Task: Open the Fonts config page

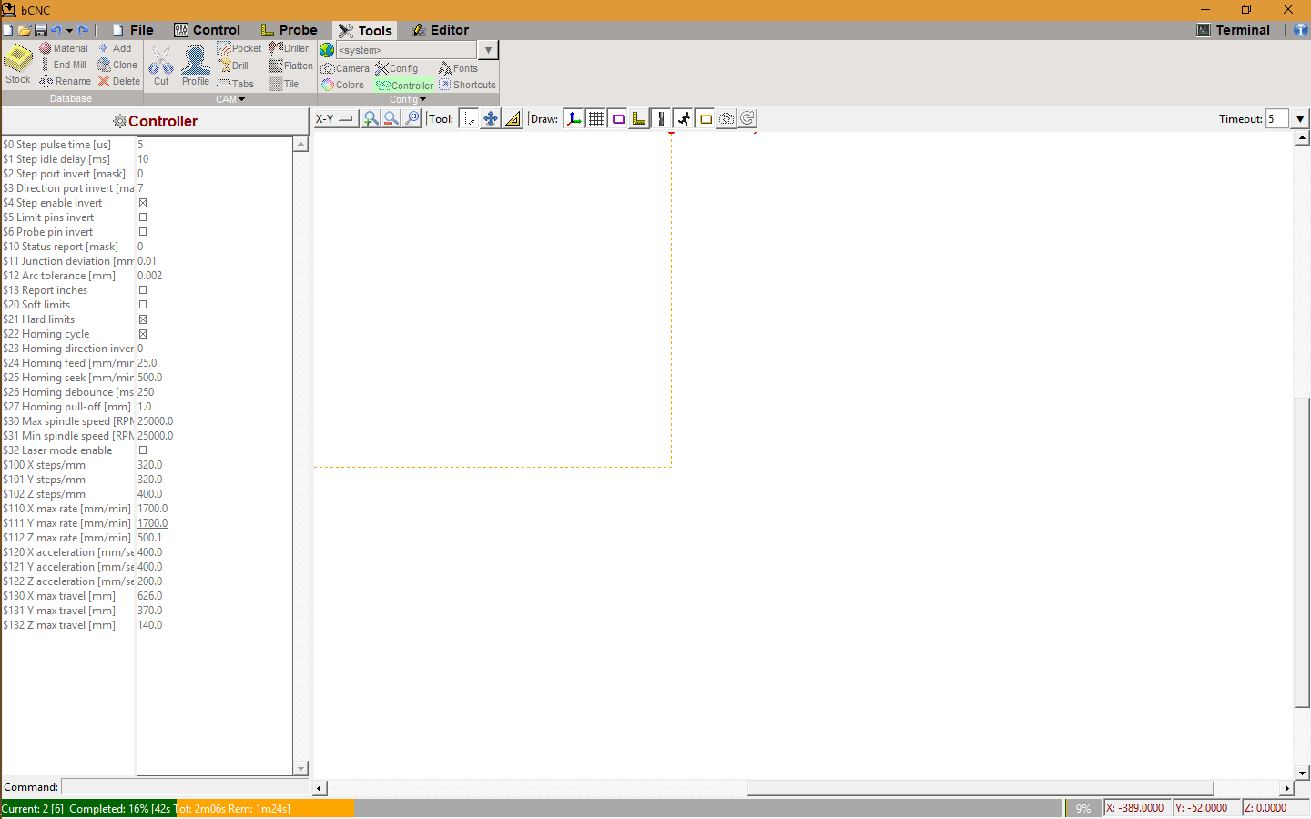Action: point(458,68)
